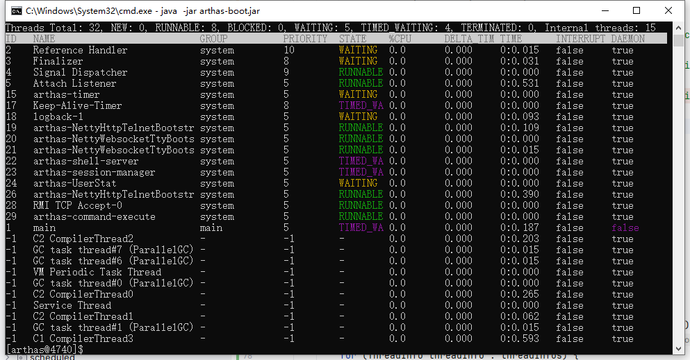The image size is (690, 360).
Task: Click the Keep-Alive-Timer TIMED_WA state
Action: click(361, 105)
